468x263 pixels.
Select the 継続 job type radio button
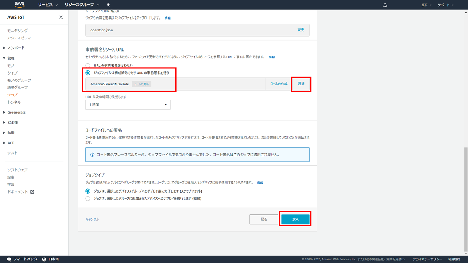click(x=88, y=198)
